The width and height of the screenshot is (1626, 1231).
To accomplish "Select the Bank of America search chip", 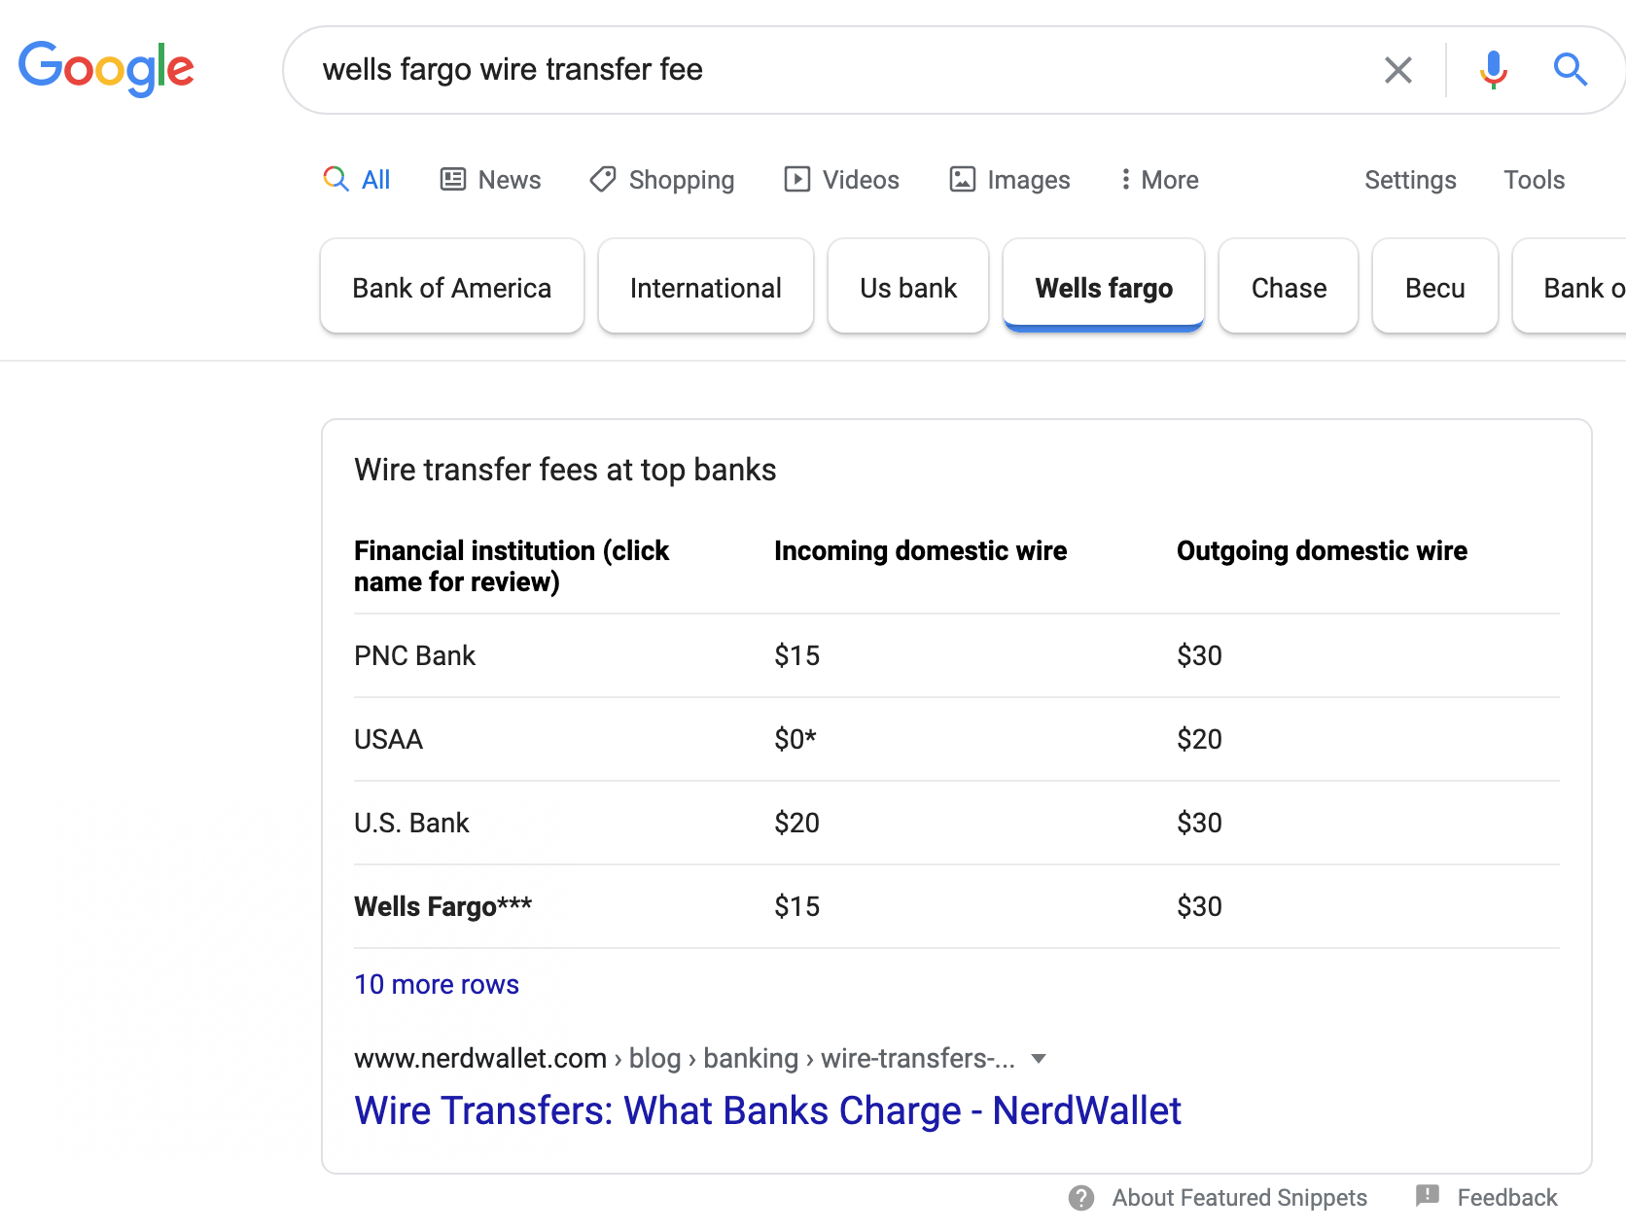I will (x=451, y=287).
